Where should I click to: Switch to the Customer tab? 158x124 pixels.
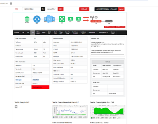tap(17, 32)
